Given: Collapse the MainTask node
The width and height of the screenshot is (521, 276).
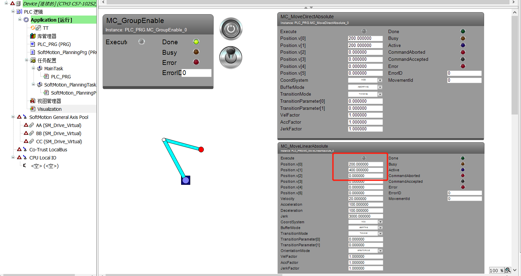Looking at the screenshot, I should pos(33,68).
